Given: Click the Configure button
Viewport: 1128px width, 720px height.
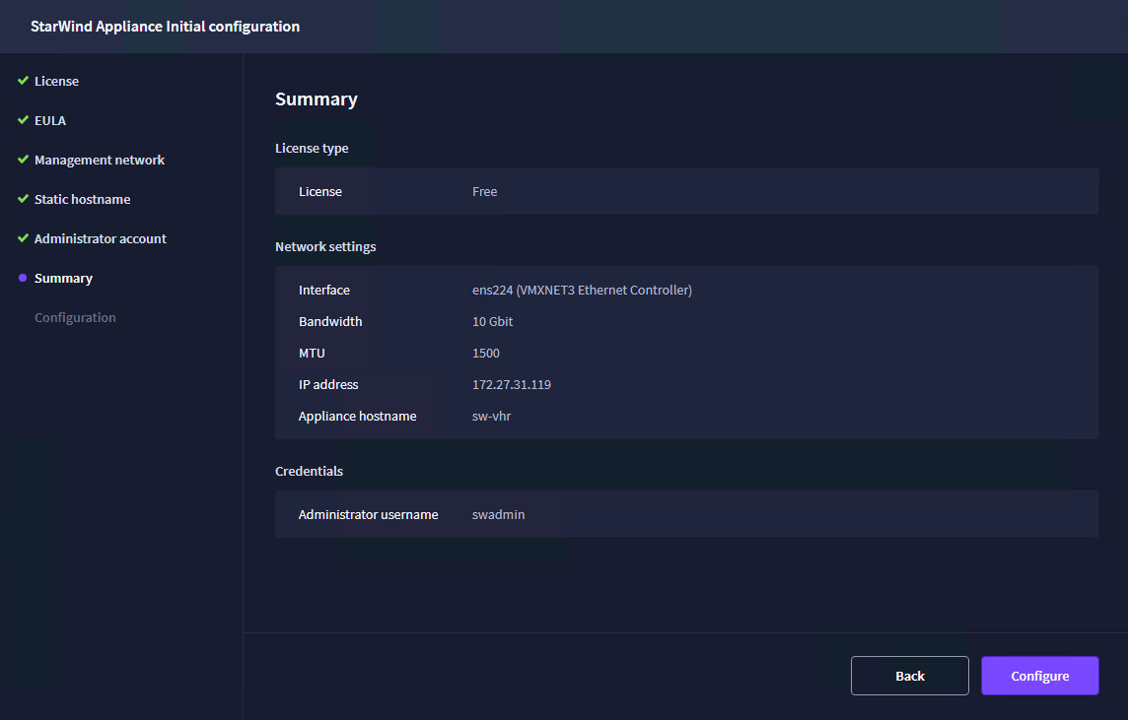Looking at the screenshot, I should point(1039,676).
